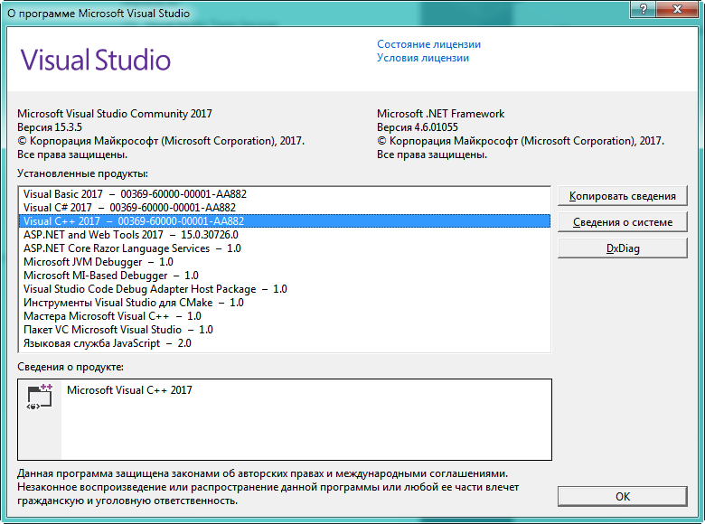Select Мастера Microsoft Visual C++ row
The image size is (705, 524).
(284, 316)
